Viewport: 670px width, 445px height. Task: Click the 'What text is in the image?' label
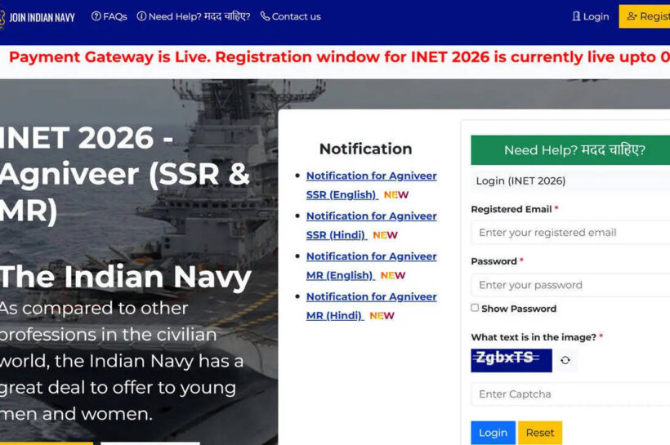point(534,337)
